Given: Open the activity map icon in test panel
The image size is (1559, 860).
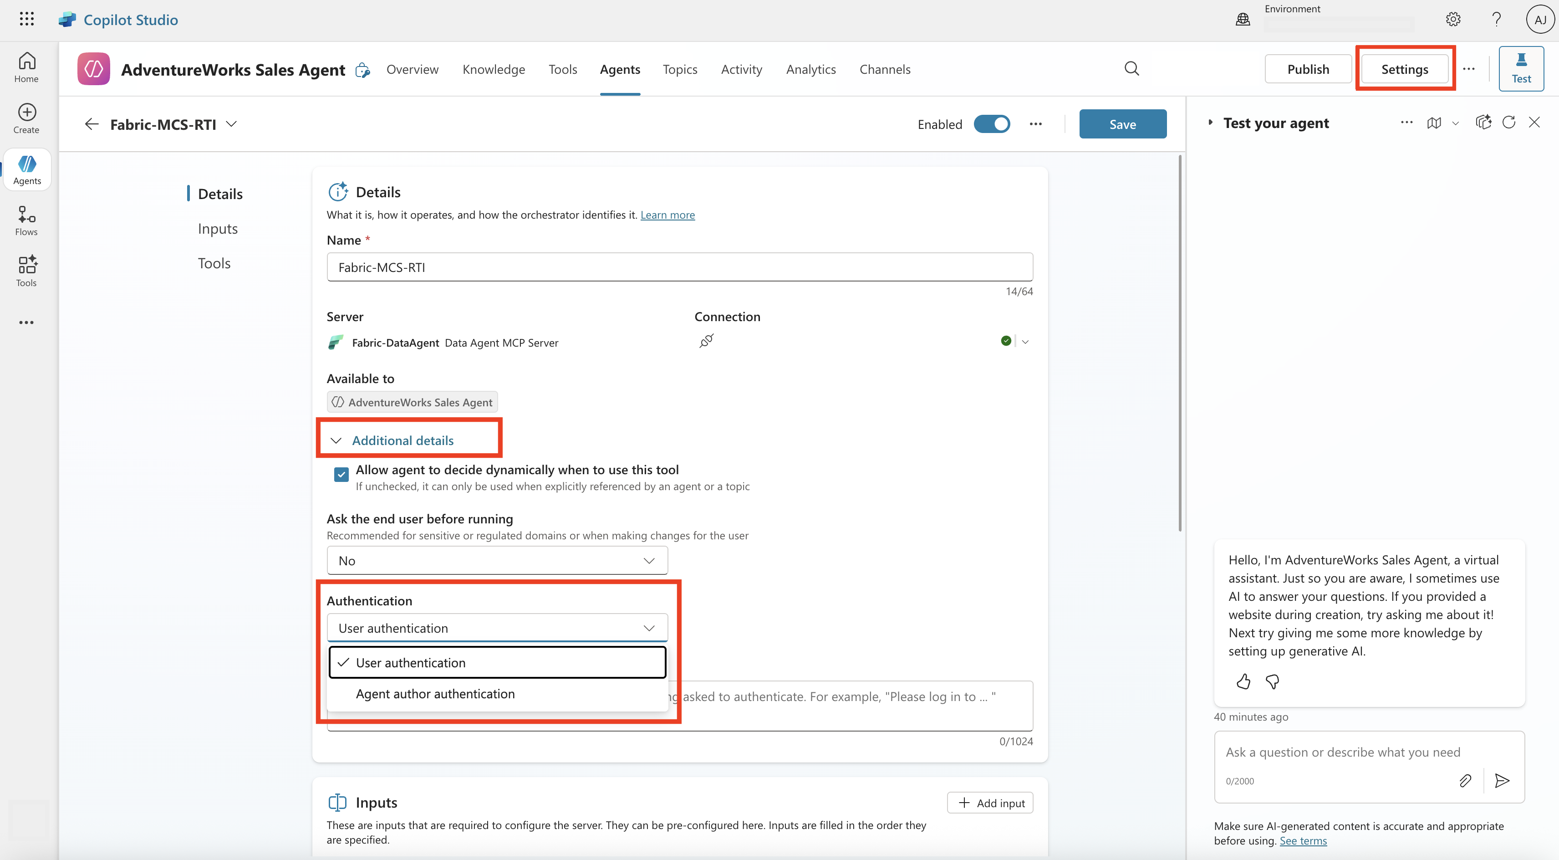Looking at the screenshot, I should click(x=1434, y=123).
